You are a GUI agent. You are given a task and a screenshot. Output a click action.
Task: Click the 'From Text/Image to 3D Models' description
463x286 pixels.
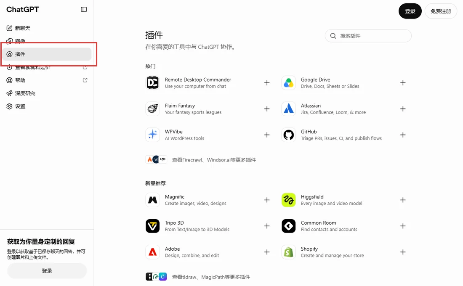pyautogui.click(x=197, y=229)
